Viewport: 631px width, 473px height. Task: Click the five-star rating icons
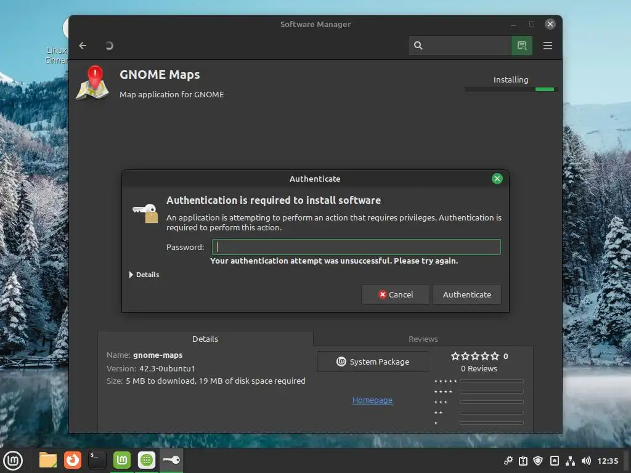(x=475, y=356)
